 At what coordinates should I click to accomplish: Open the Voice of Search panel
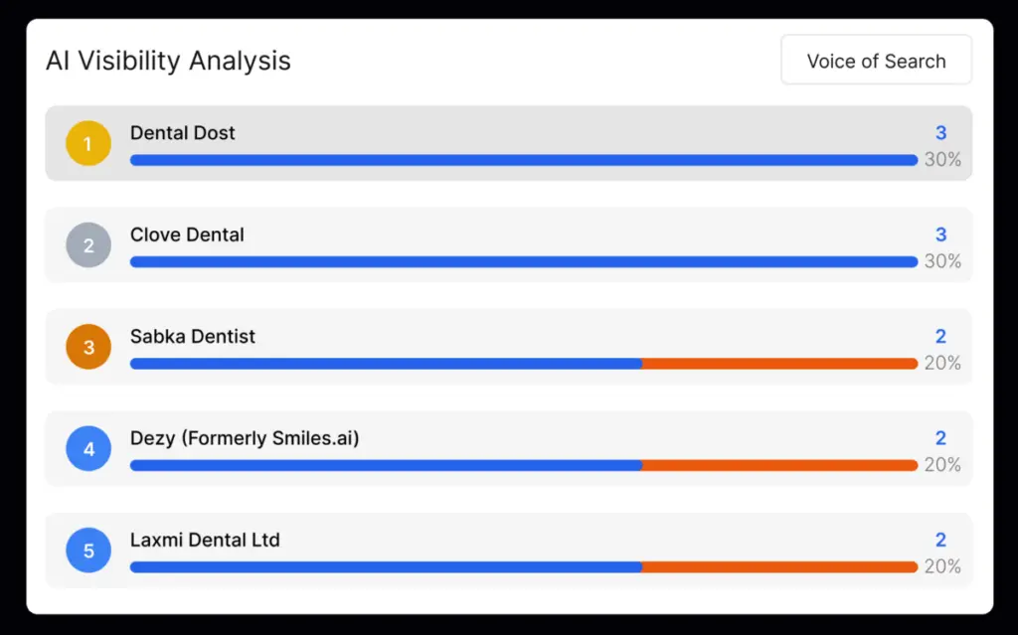click(x=876, y=60)
